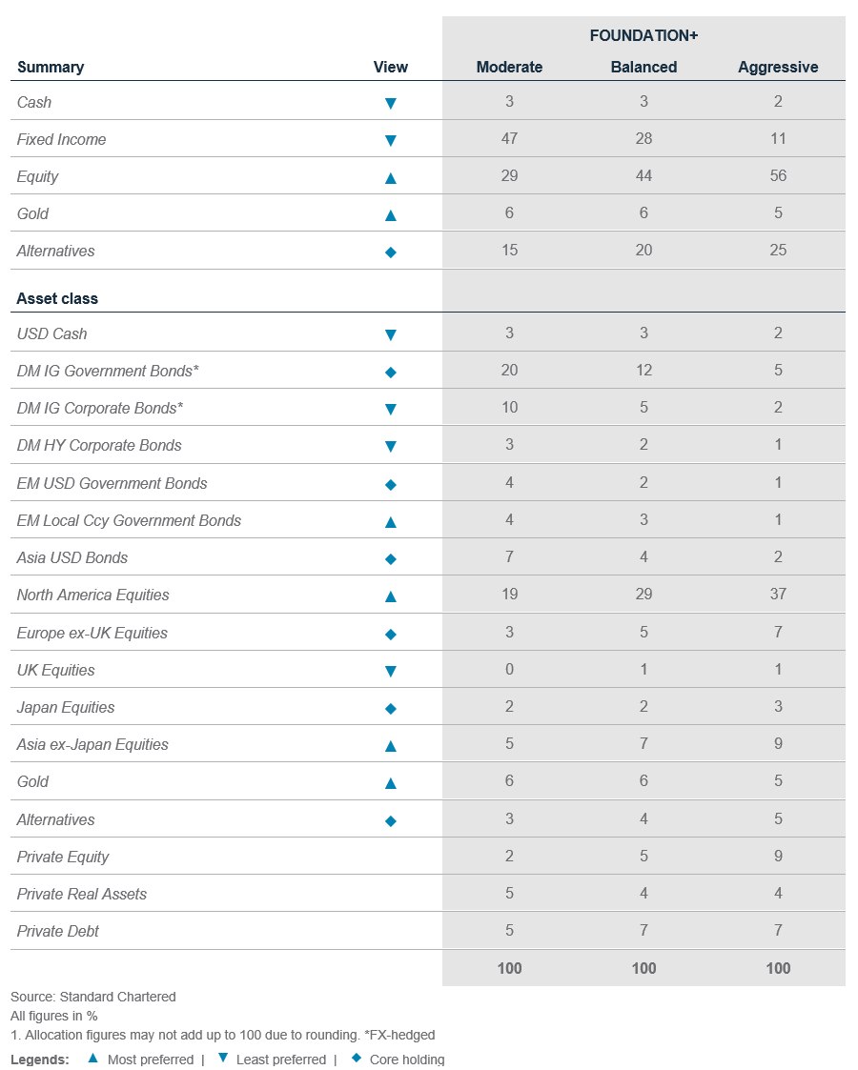
Task: Click the up-triangle for EM Local Ccy Government Bonds
Action: (390, 521)
